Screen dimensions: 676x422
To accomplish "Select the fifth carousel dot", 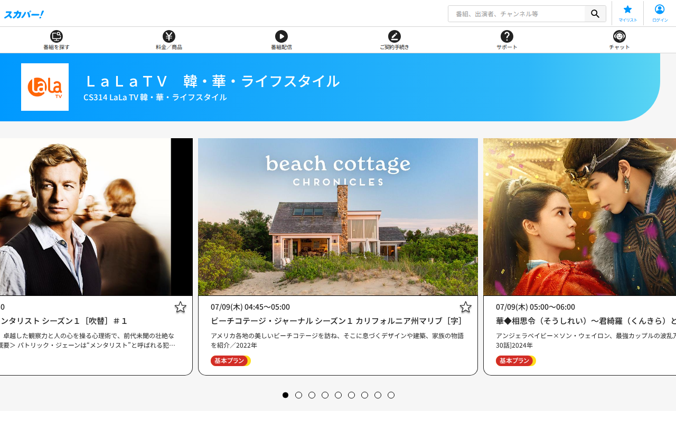I will (x=338, y=395).
